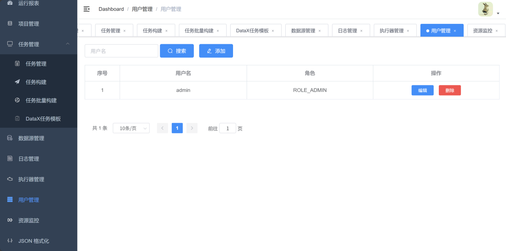Collapse the 任务管理 sidebar submenu
506x251 pixels.
(68, 44)
